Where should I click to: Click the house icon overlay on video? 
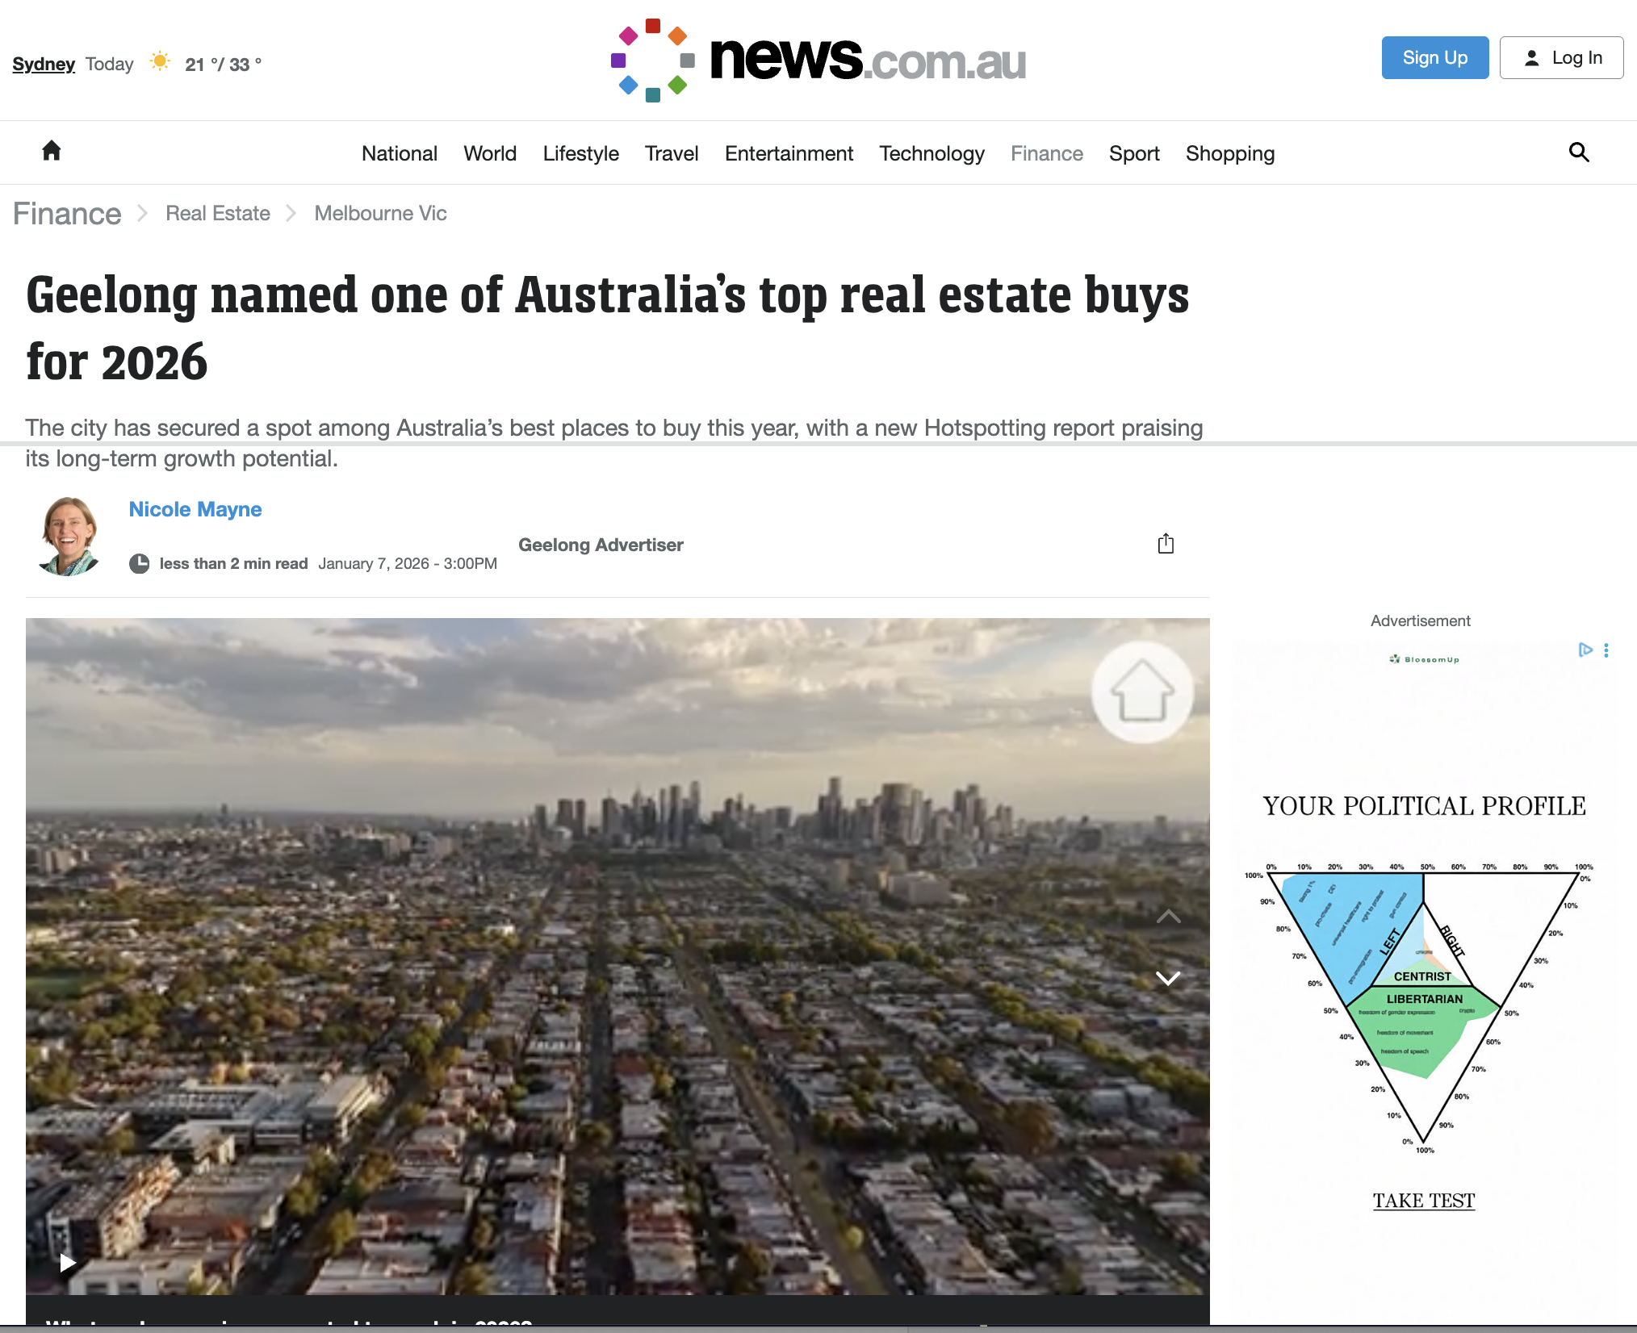coord(1142,692)
